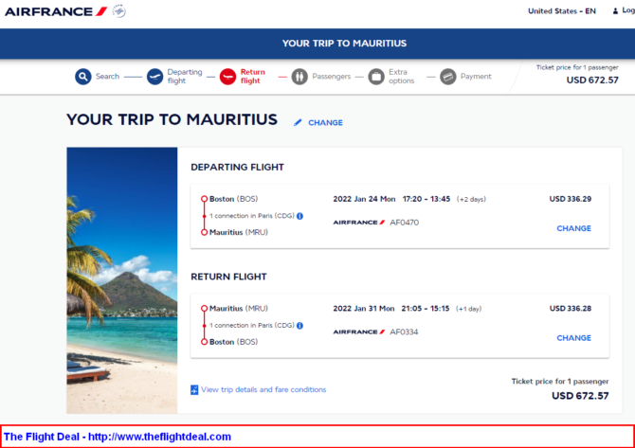Click the Passengers step icon
This screenshot has width=635, height=448.
(299, 77)
